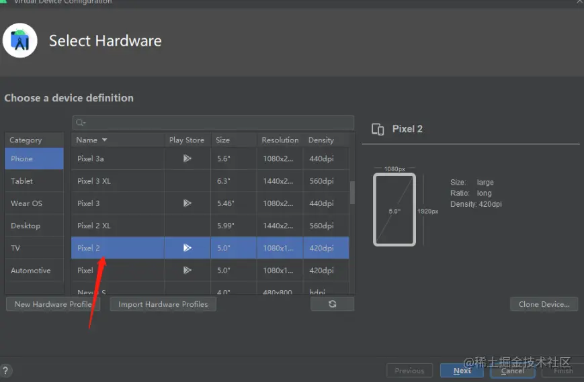Click the help question mark icon
Screen dimensions: 584x382
(5, 371)
